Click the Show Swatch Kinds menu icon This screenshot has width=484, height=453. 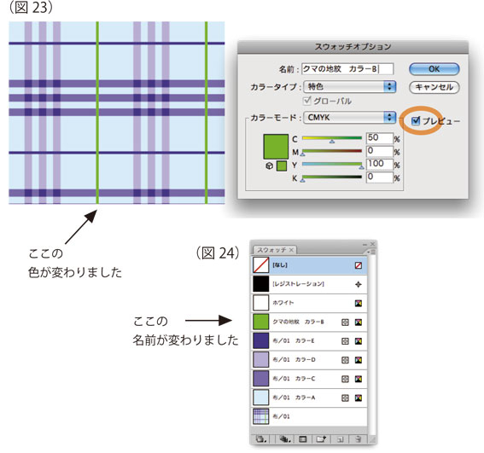pyautogui.click(x=285, y=438)
